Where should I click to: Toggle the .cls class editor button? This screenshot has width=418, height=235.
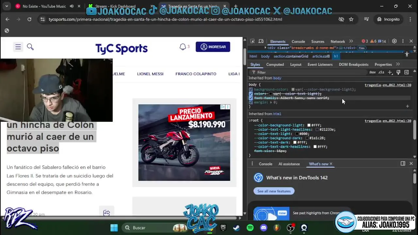381,72
